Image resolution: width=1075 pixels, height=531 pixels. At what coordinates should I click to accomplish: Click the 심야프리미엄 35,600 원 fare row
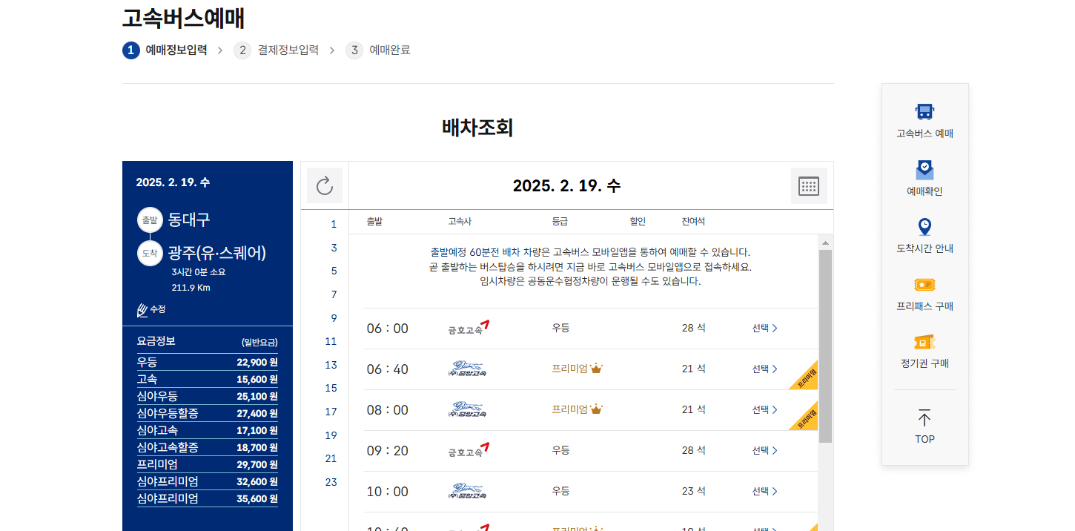[x=208, y=498]
